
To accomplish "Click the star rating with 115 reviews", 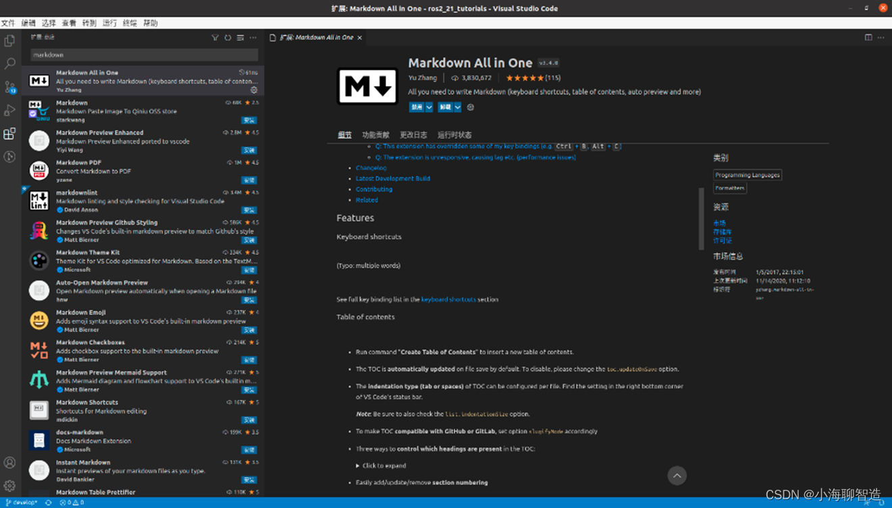I will [x=533, y=78].
